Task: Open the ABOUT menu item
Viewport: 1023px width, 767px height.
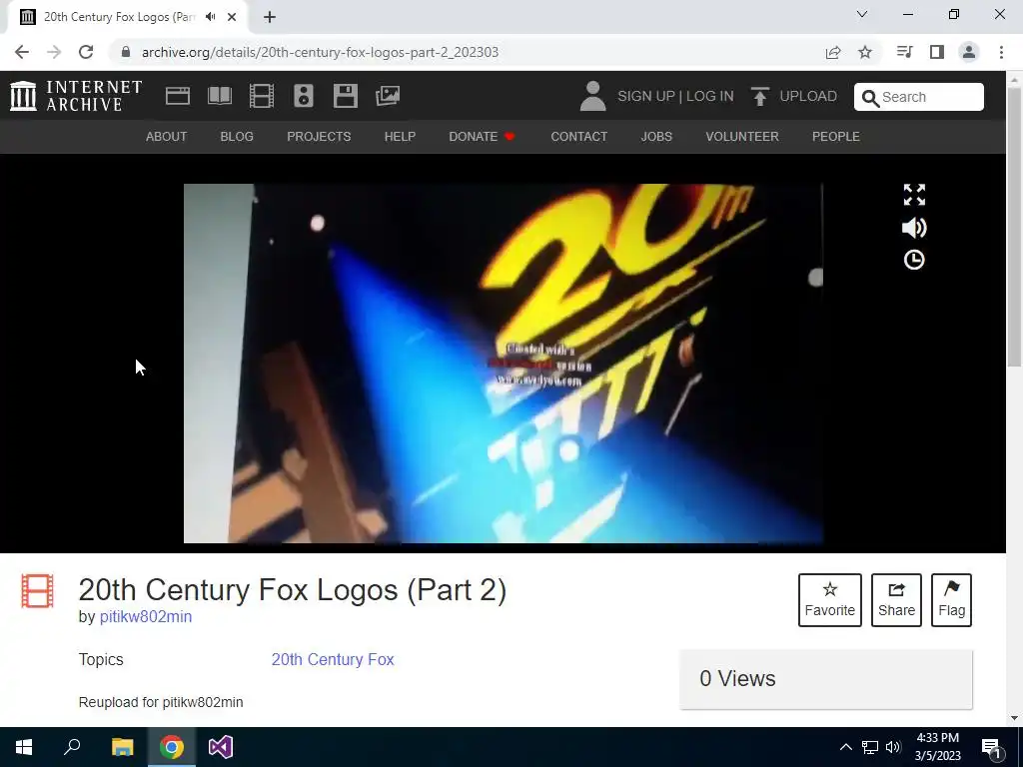Action: point(167,136)
